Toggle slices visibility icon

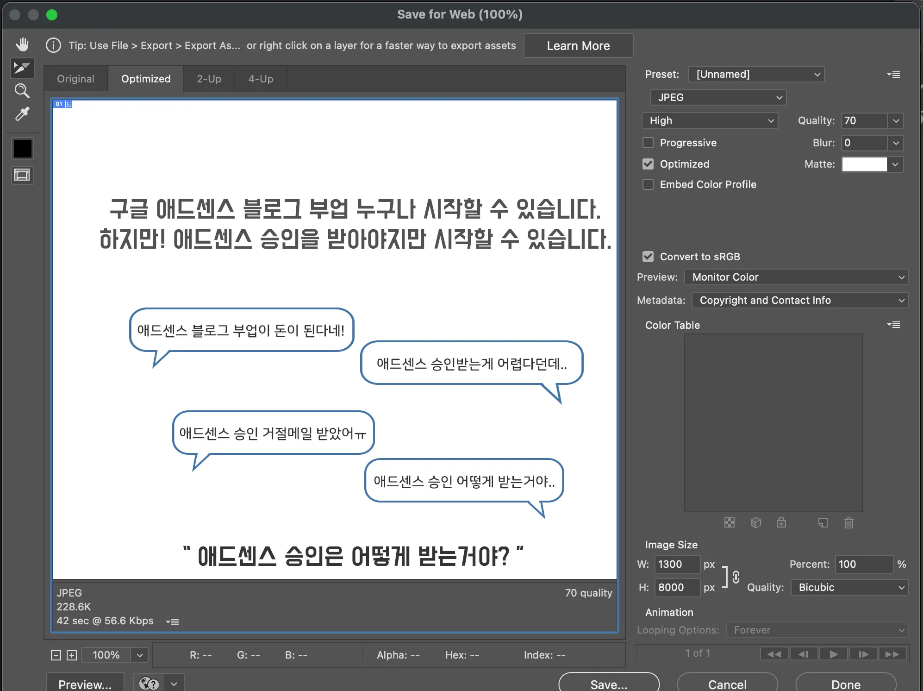point(22,175)
